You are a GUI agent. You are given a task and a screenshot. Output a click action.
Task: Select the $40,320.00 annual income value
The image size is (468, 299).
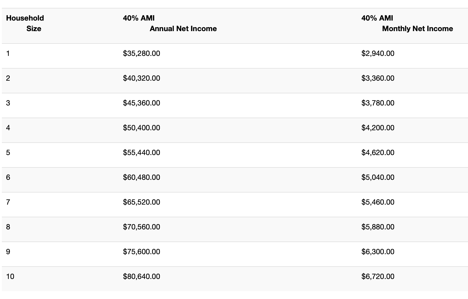(x=141, y=78)
